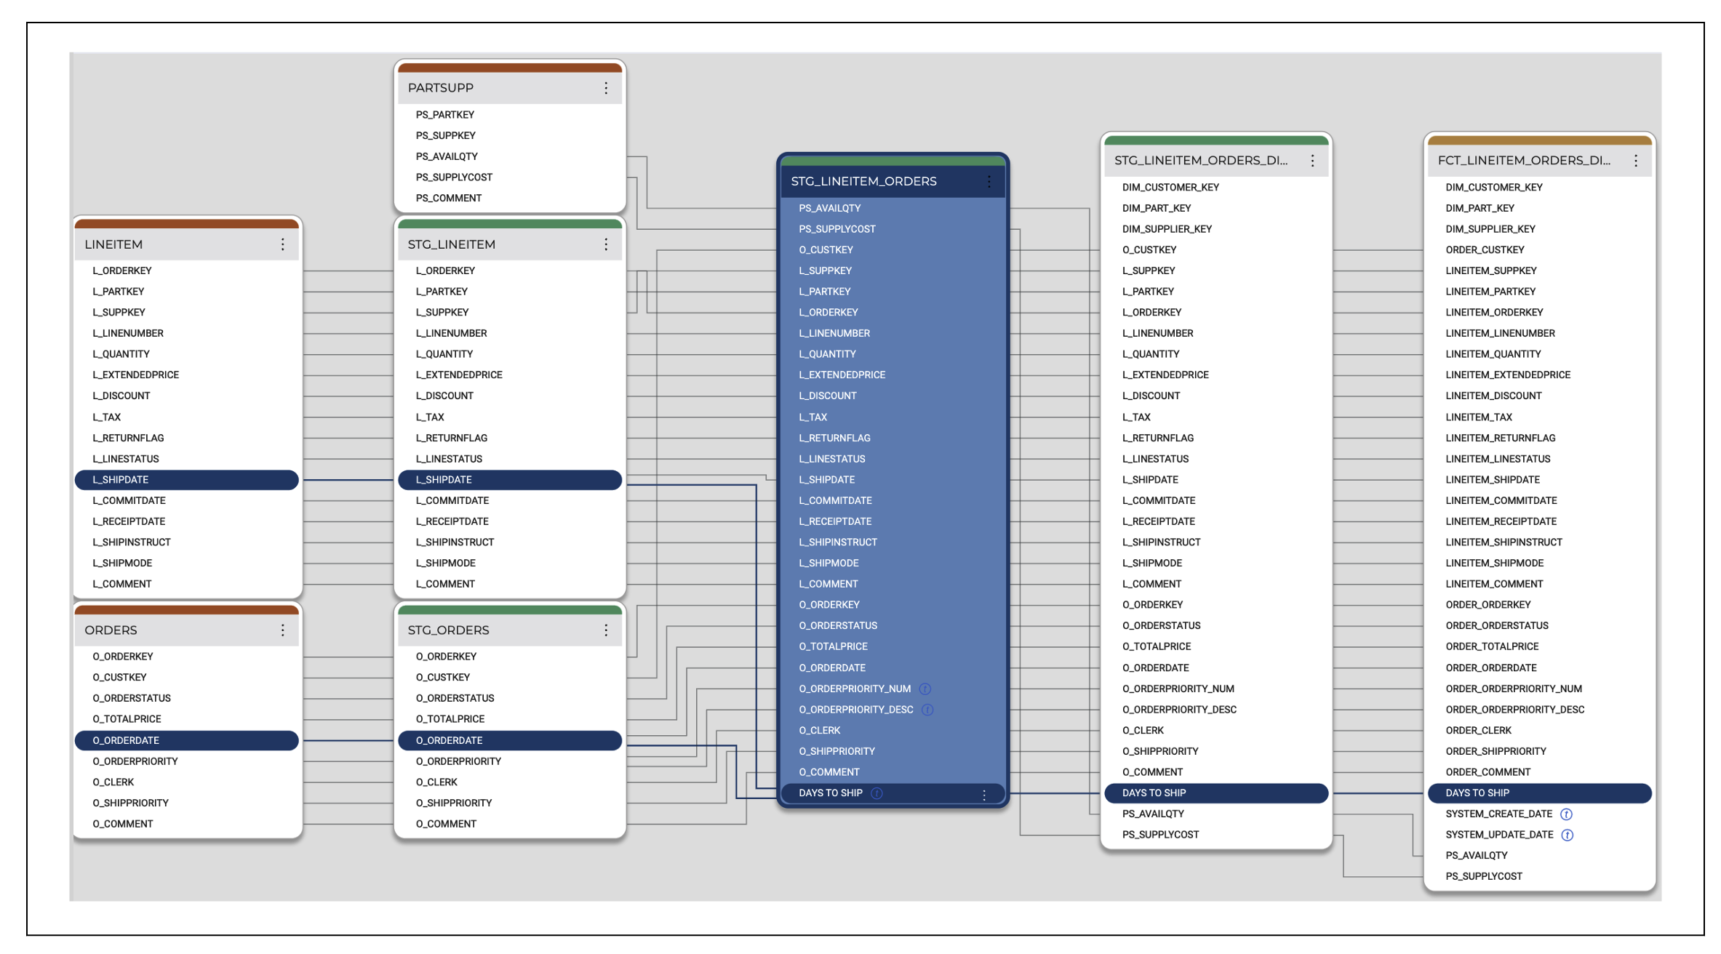
Task: Click L_SHIPMODE in STG_LINEITEM node
Action: (446, 564)
